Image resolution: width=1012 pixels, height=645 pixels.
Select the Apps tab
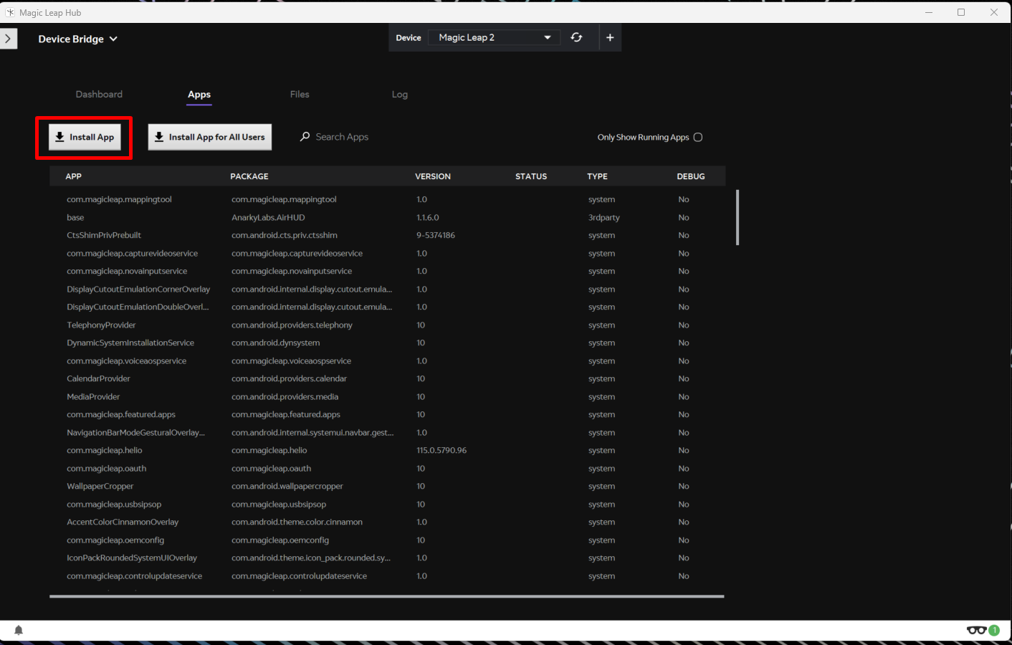coord(199,95)
